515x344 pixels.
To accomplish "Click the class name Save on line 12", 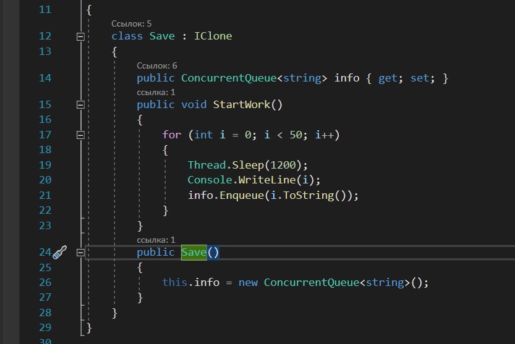I will click(162, 36).
